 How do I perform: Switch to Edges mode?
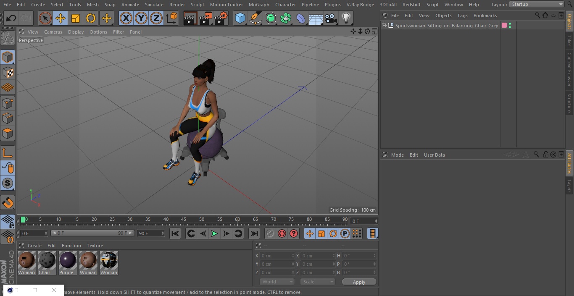point(8,118)
